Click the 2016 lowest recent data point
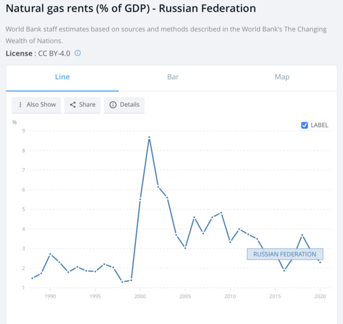 [284, 271]
